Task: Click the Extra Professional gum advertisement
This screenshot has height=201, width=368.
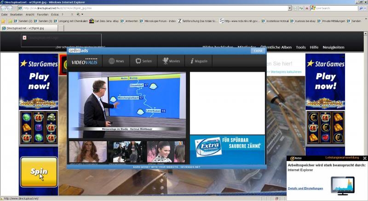Action: pos(227,149)
